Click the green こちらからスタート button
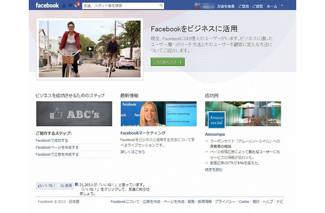325x213 pixels. (x=168, y=62)
